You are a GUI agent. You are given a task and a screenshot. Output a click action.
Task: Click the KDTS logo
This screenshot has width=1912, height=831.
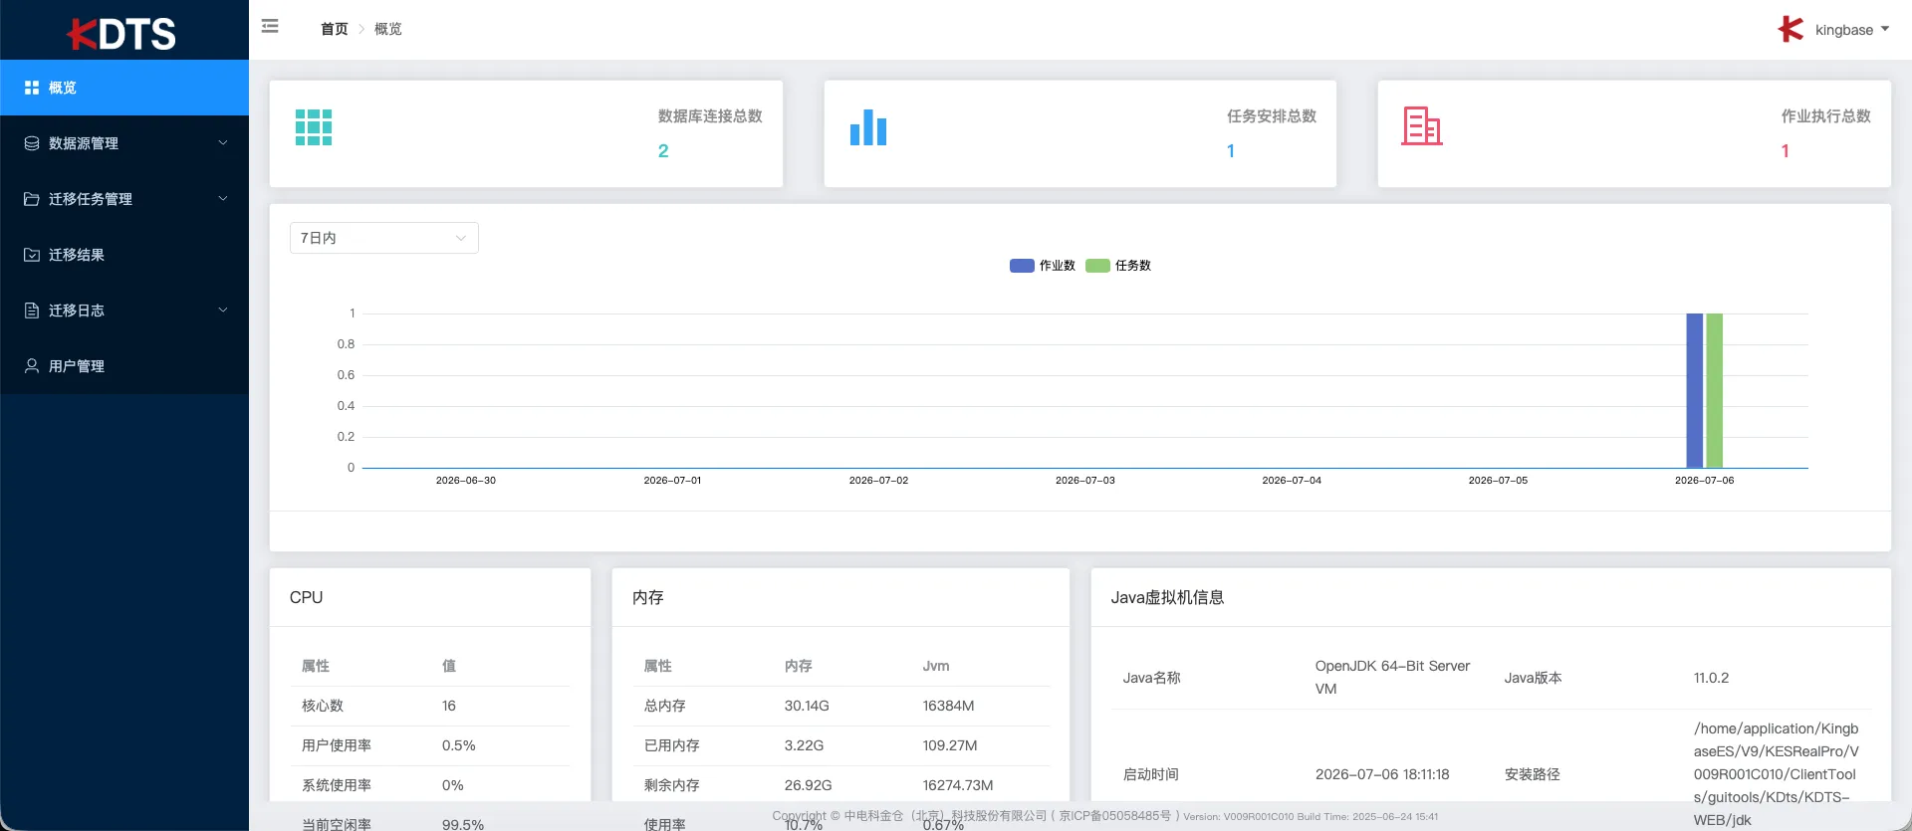pos(121,35)
